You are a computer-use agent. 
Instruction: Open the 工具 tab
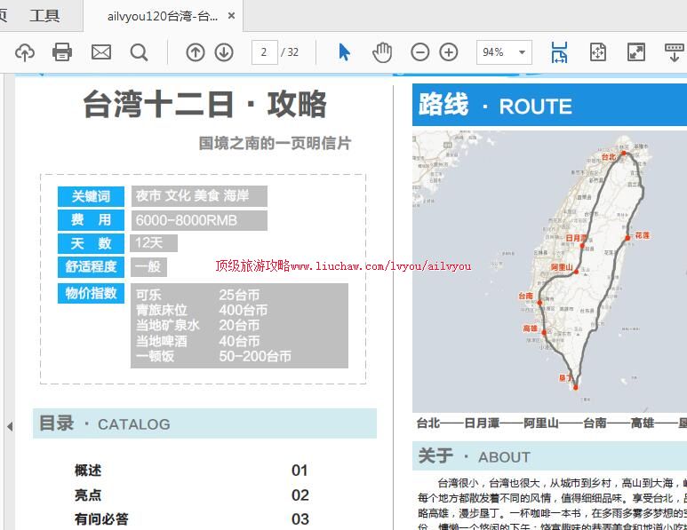(x=44, y=16)
